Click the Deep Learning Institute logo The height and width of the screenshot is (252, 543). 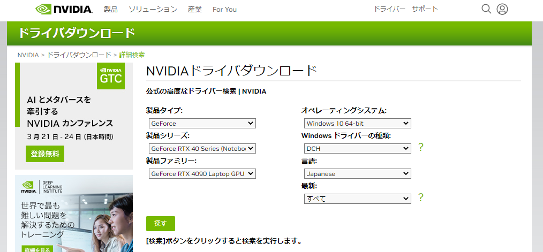click(x=42, y=187)
